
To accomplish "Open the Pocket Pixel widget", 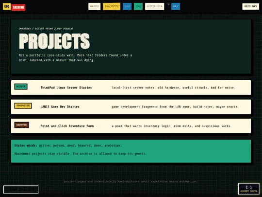I will pos(249,189).
